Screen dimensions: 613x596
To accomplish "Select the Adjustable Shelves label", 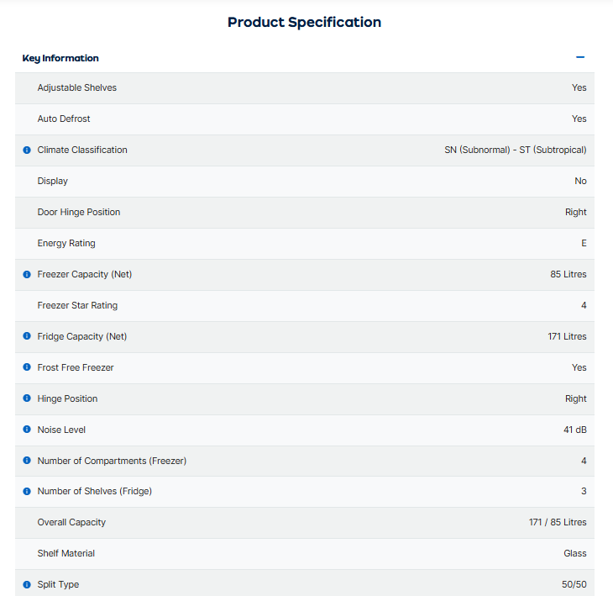I will [x=77, y=87].
